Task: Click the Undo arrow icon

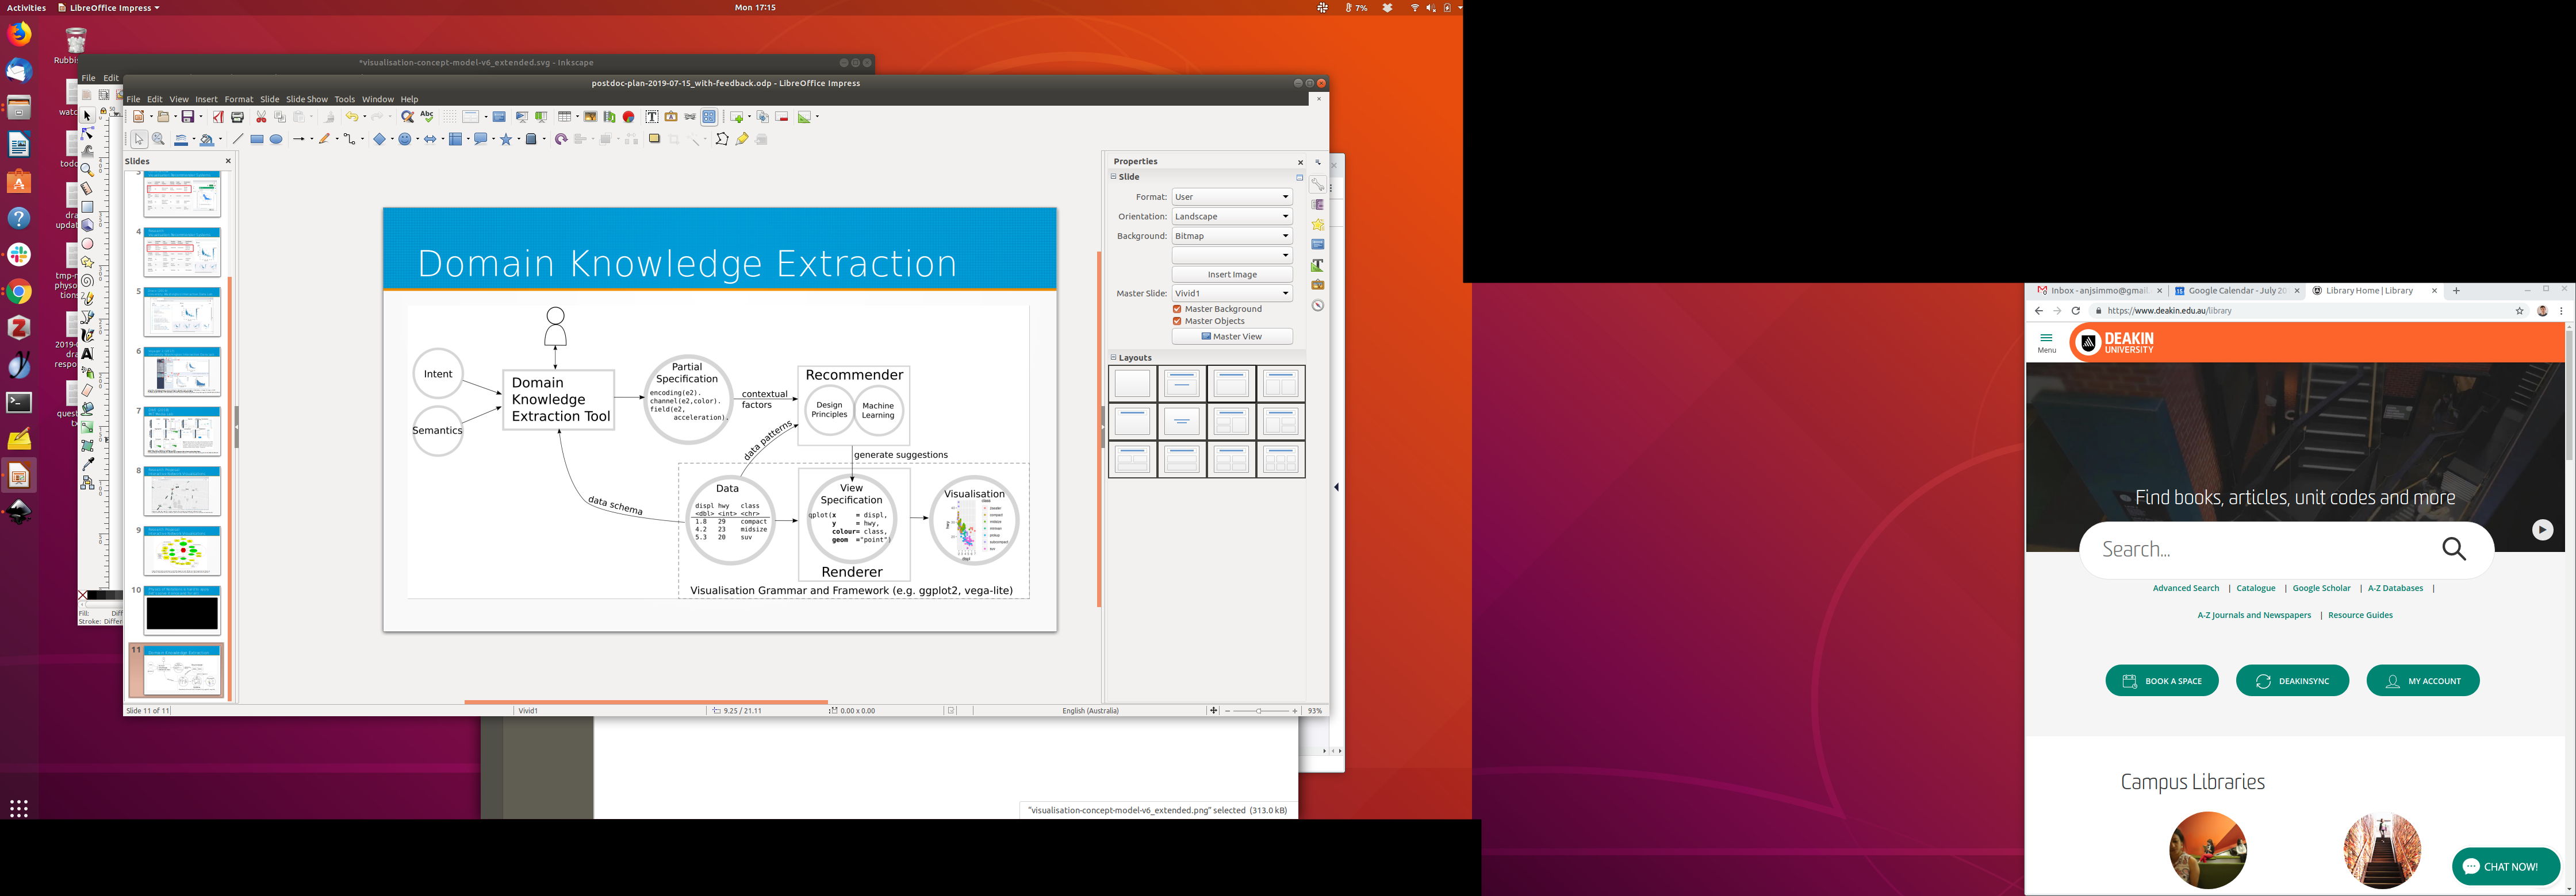Action: pyautogui.click(x=351, y=117)
